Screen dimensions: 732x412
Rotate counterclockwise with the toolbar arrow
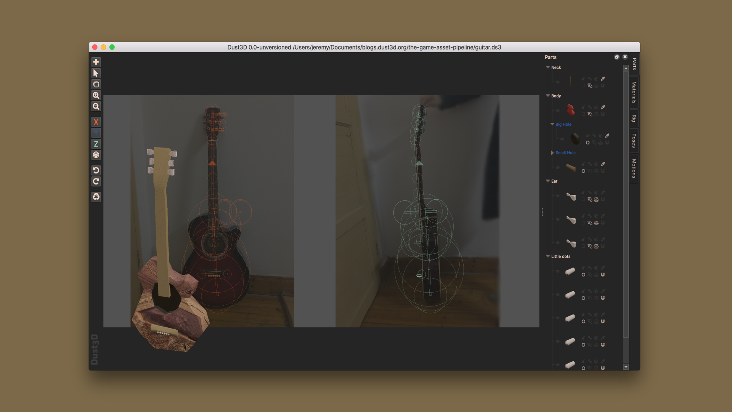(96, 170)
